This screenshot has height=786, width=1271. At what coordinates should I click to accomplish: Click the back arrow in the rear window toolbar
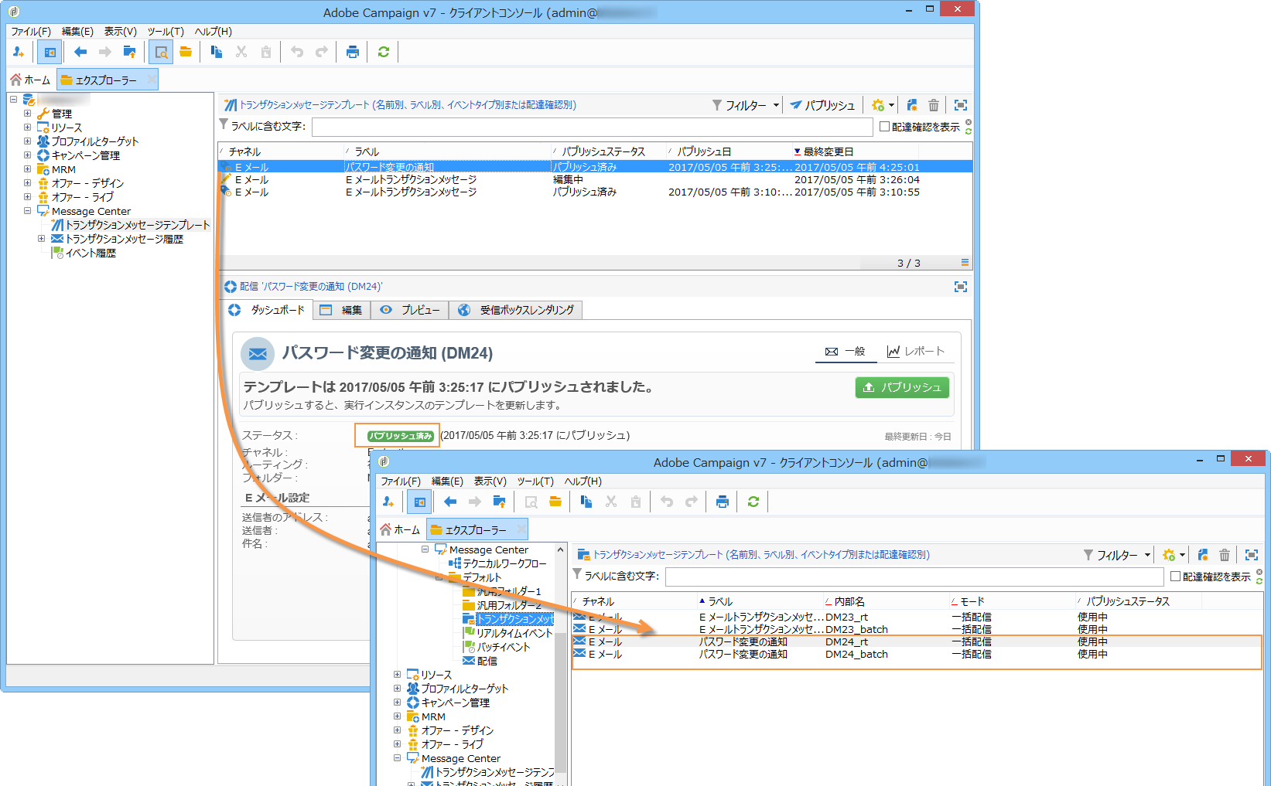(x=80, y=52)
